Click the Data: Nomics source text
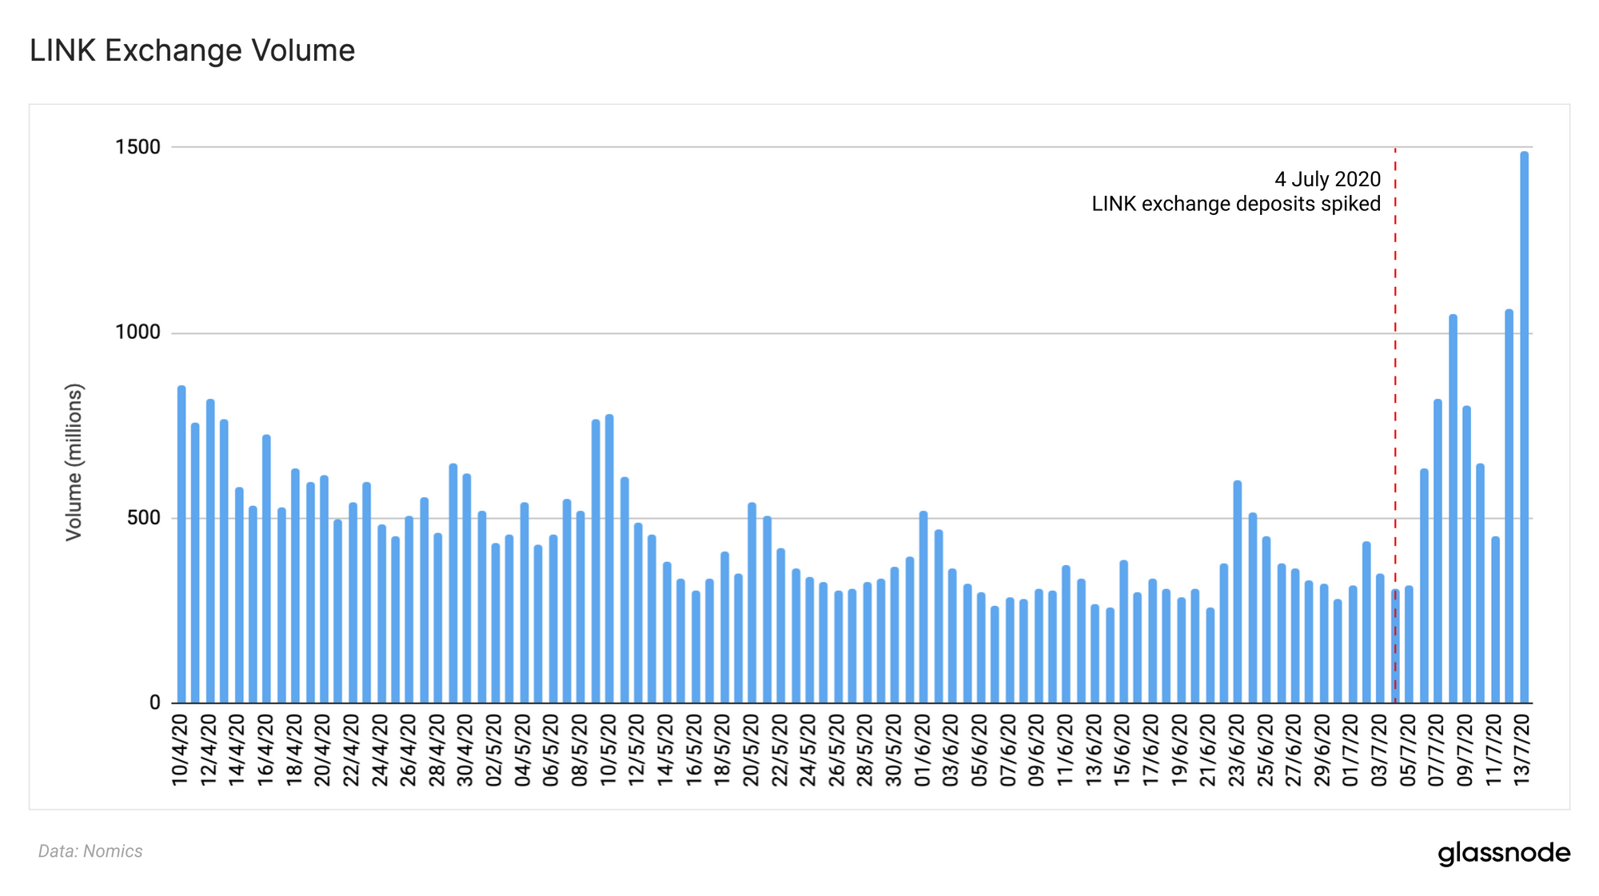 pyautogui.click(x=90, y=851)
